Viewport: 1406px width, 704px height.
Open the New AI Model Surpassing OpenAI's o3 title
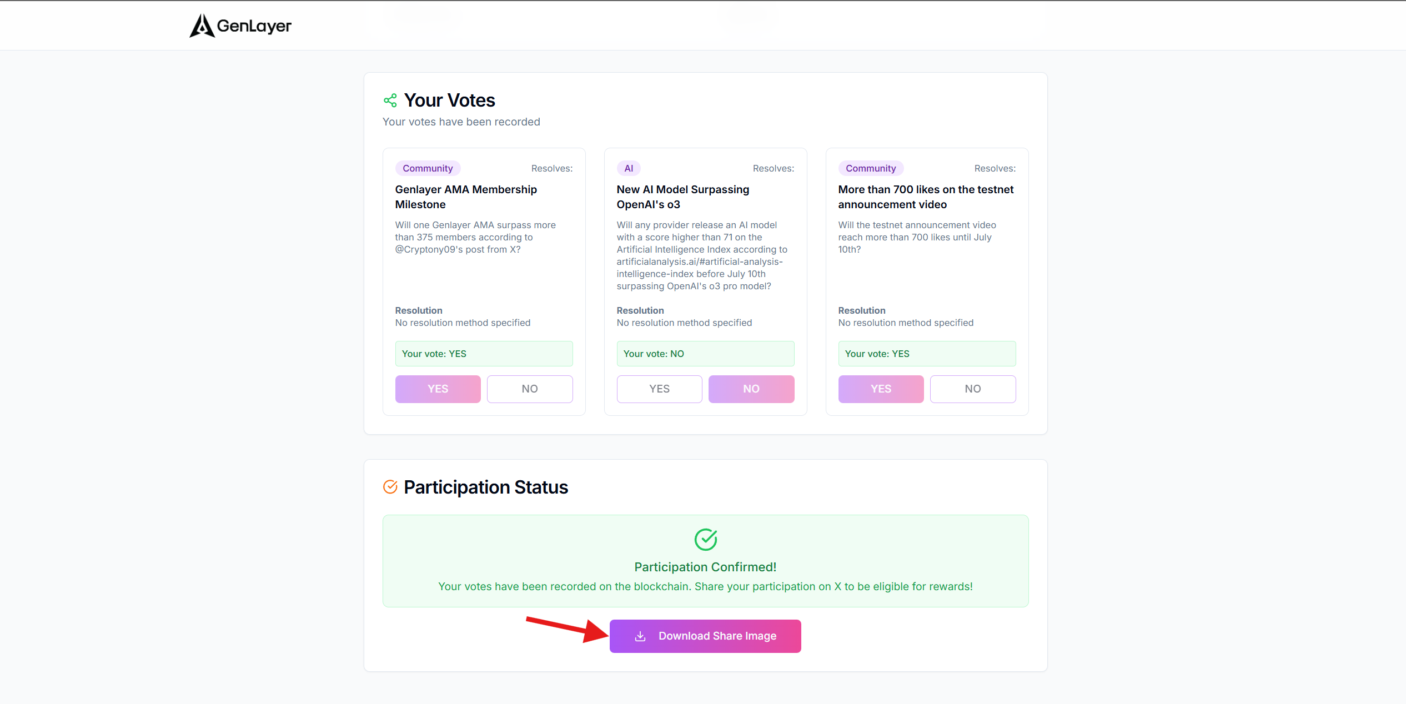click(x=683, y=197)
